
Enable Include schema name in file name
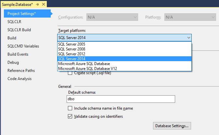70,108
